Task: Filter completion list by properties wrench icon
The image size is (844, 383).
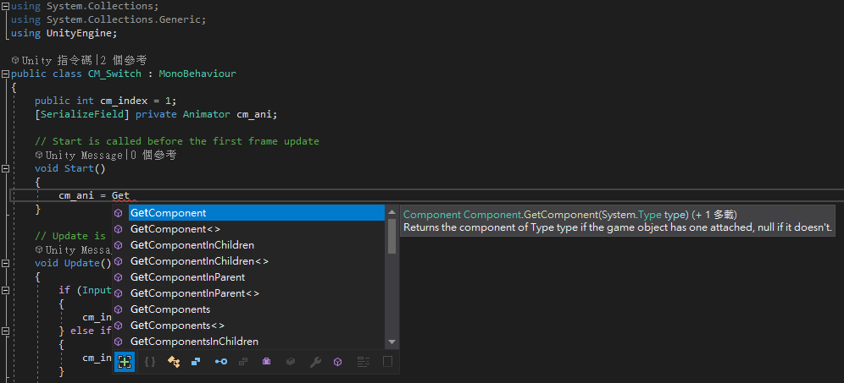Action: (315, 362)
